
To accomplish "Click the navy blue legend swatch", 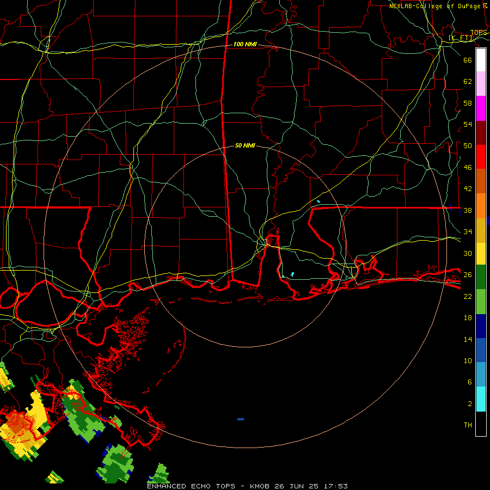I will pos(481,326).
